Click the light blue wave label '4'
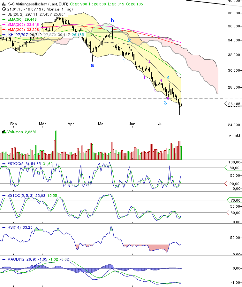This screenshot has width=242, height=287. click(x=168, y=78)
